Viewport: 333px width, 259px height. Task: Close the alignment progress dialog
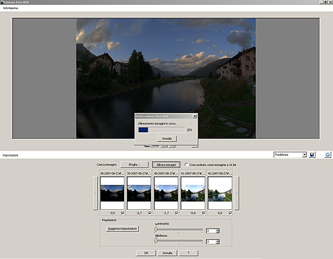[x=195, y=116]
